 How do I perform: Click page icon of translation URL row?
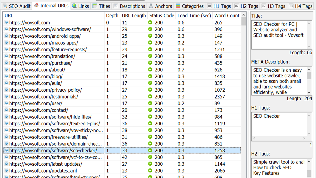point(6,56)
